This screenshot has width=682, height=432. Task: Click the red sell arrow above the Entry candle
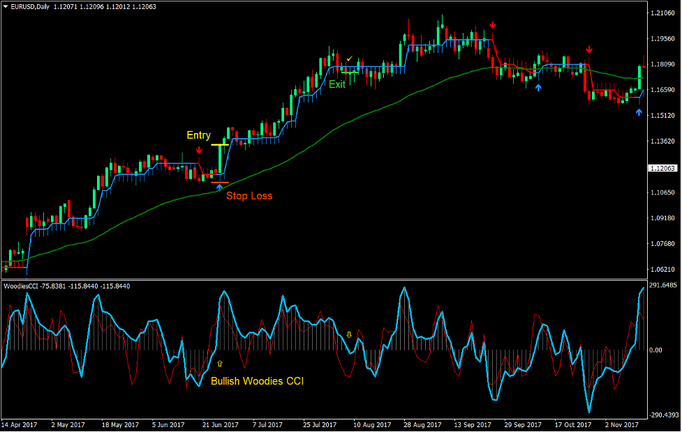point(199,149)
